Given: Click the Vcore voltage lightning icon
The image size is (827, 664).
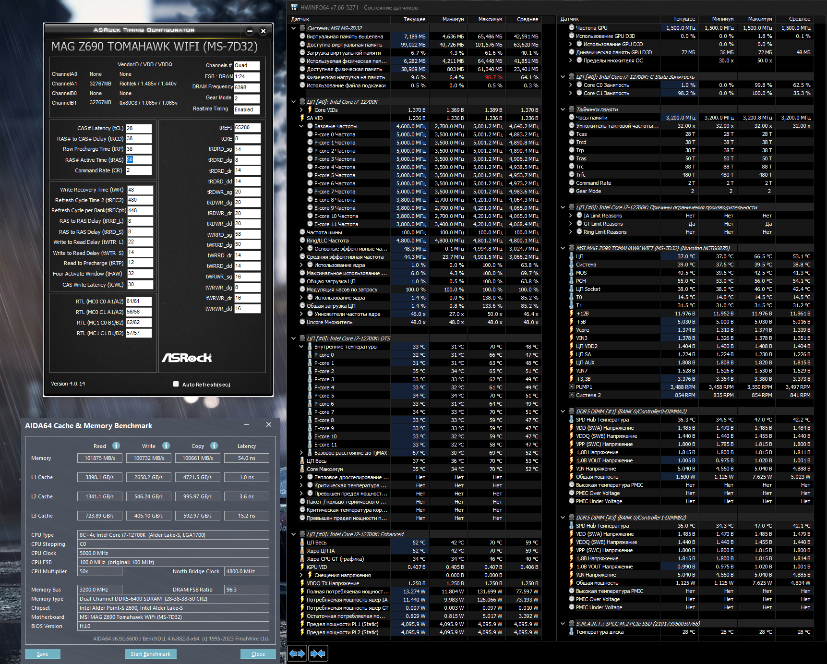Looking at the screenshot, I should (x=572, y=330).
